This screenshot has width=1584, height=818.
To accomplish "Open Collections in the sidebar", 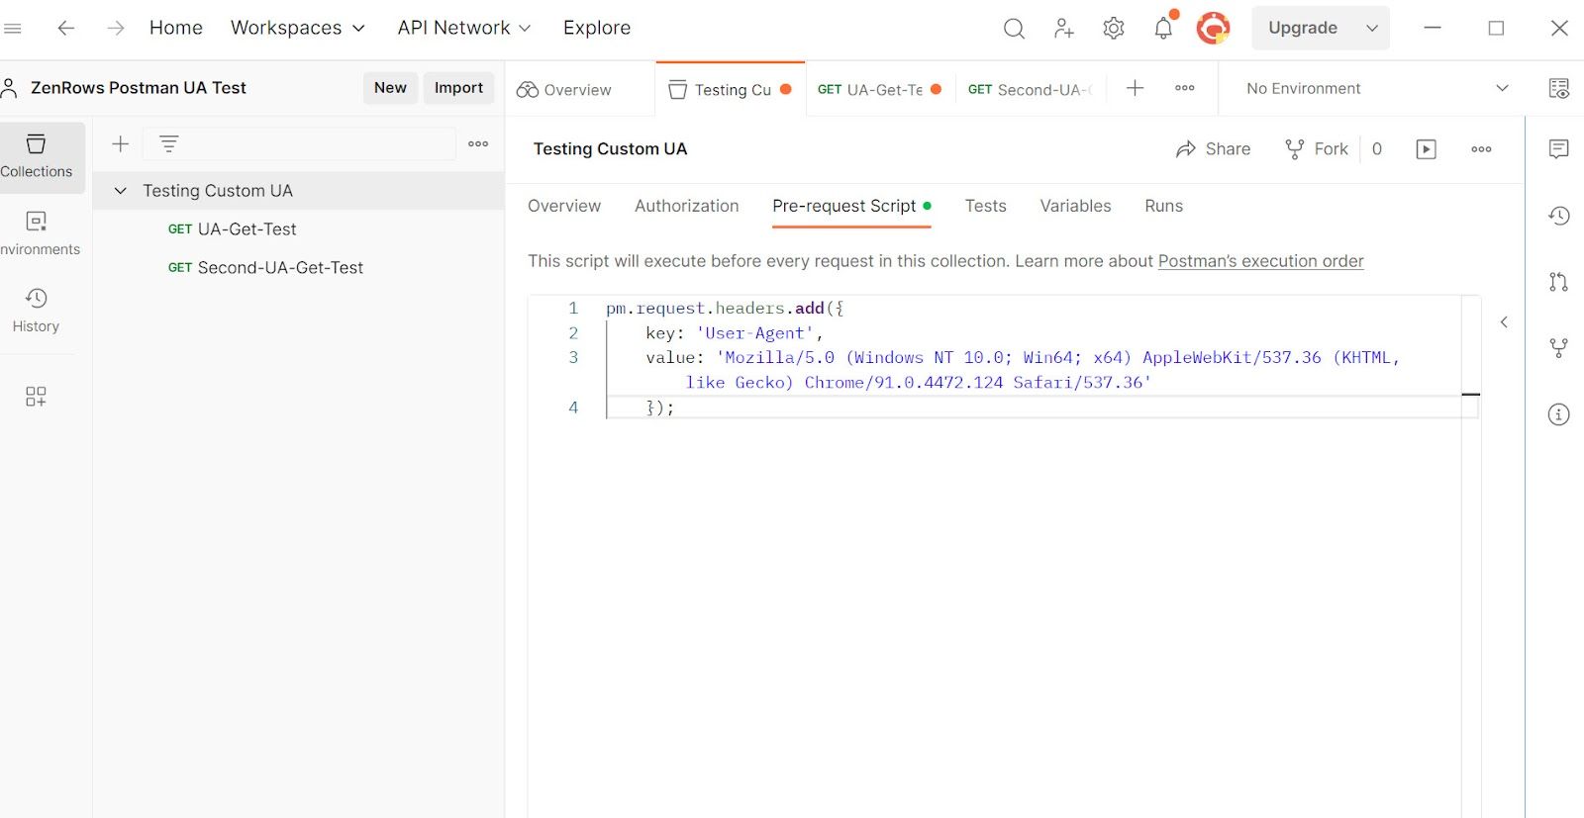I will tap(37, 156).
